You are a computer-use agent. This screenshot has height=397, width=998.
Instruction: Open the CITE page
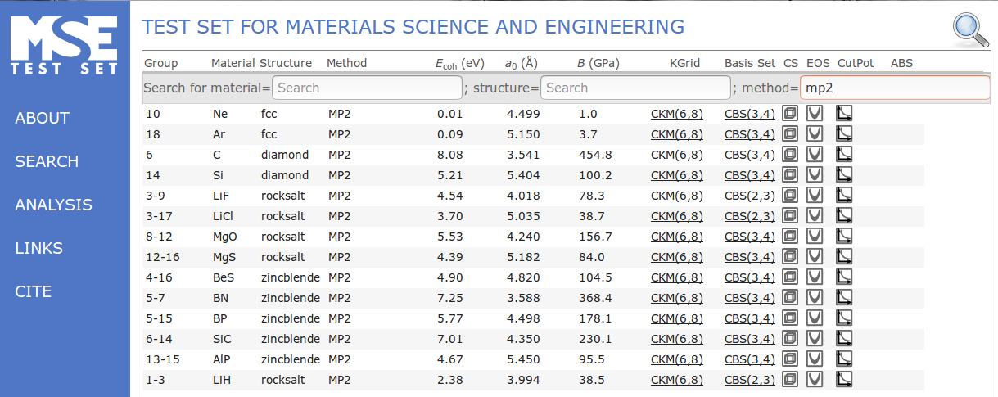pyautogui.click(x=33, y=291)
